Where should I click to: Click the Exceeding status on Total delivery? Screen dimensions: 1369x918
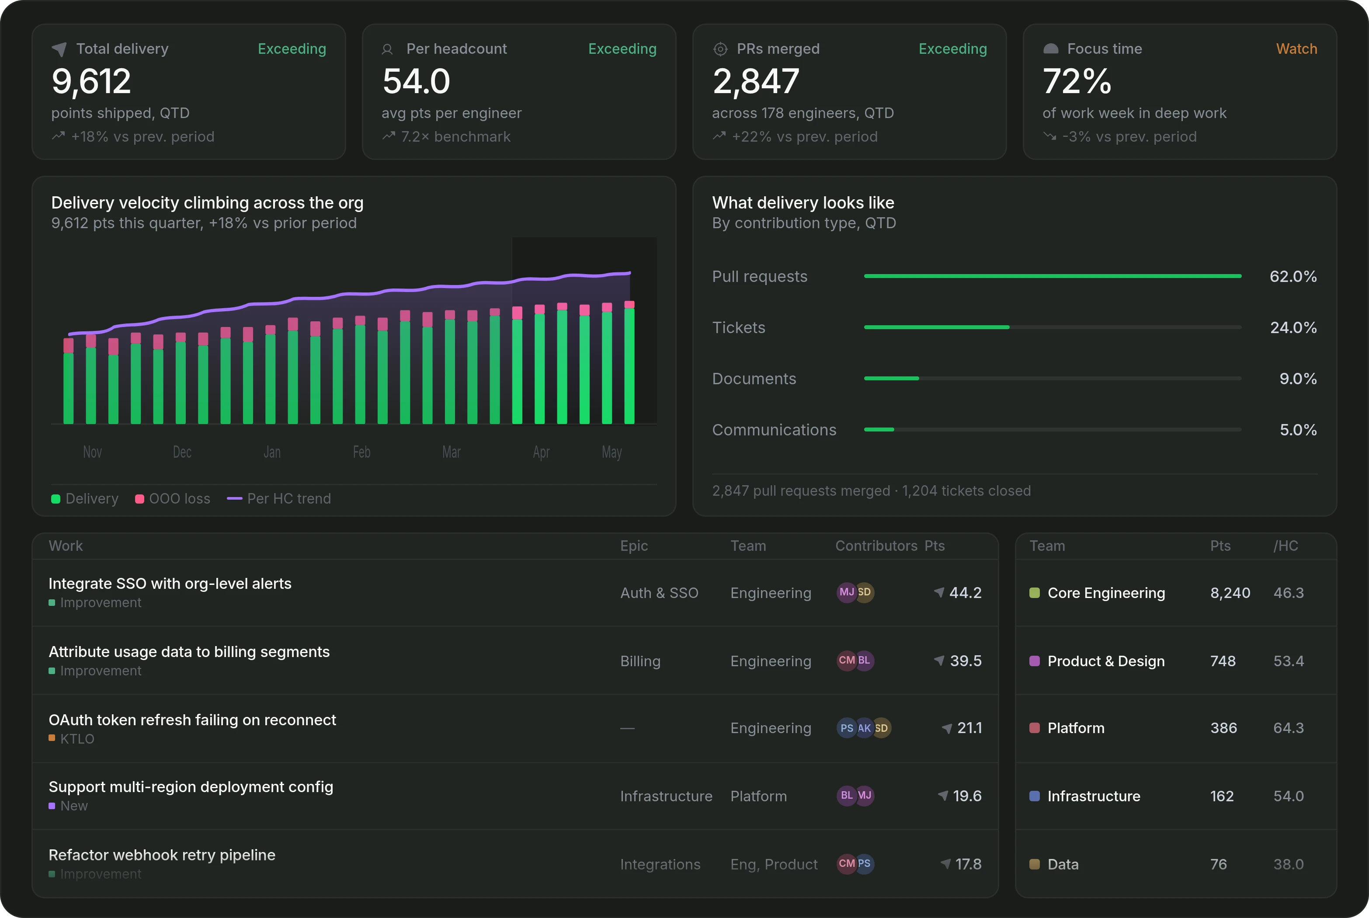click(x=292, y=49)
